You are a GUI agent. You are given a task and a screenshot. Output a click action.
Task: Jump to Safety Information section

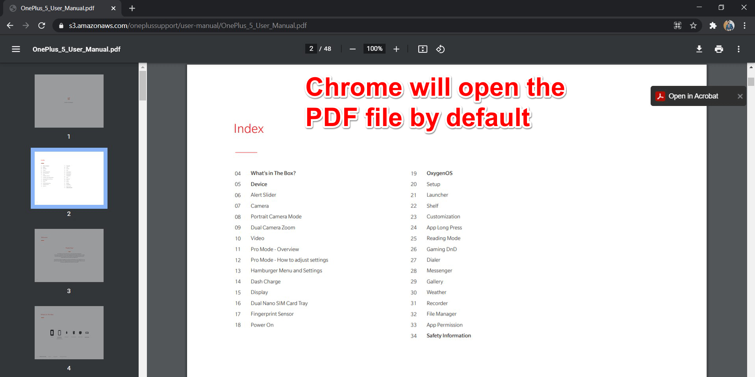tap(449, 336)
